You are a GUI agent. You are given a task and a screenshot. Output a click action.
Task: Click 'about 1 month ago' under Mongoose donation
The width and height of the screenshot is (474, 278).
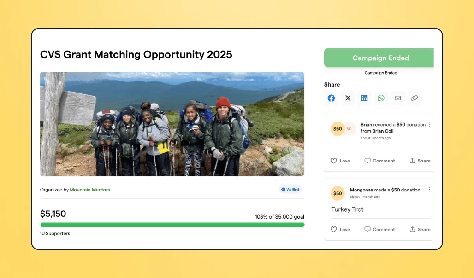(365, 197)
